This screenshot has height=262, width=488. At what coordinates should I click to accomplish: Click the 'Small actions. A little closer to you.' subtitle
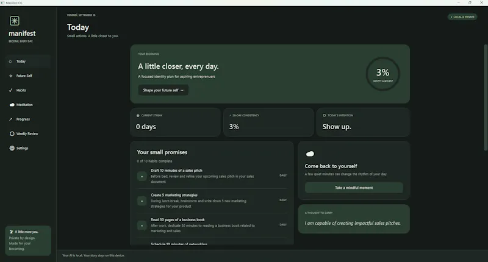(x=93, y=36)
